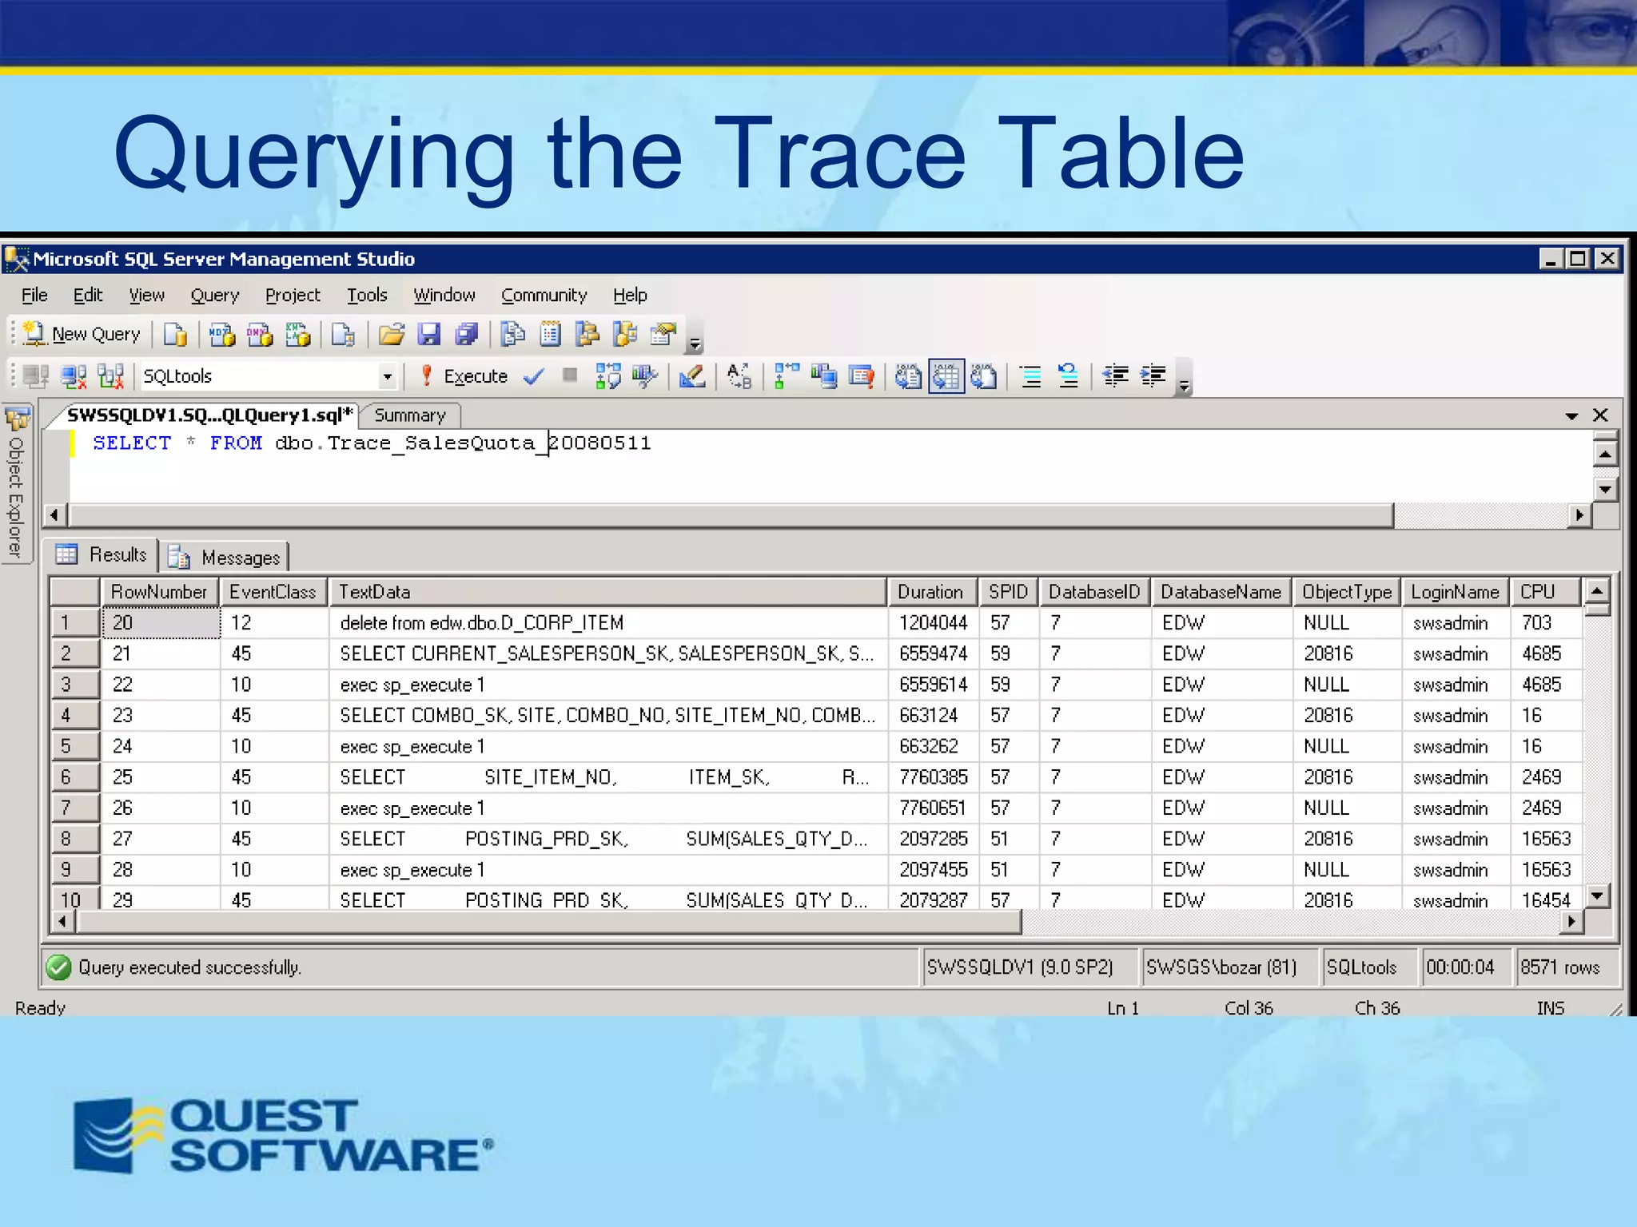This screenshot has width=1637, height=1227.
Task: Click the Save All icon
Action: click(466, 334)
